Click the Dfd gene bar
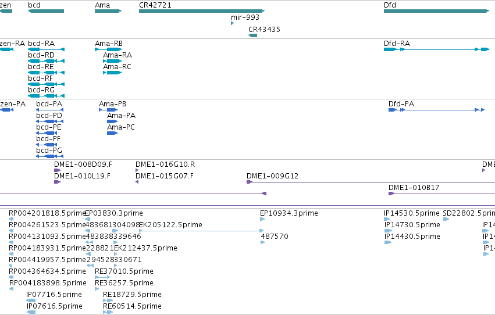This screenshot has height=315, width=495. (437, 11)
